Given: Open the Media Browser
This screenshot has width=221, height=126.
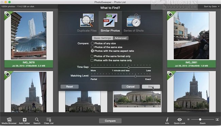Looking at the screenshot, I should pyautogui.click(x=9, y=120).
